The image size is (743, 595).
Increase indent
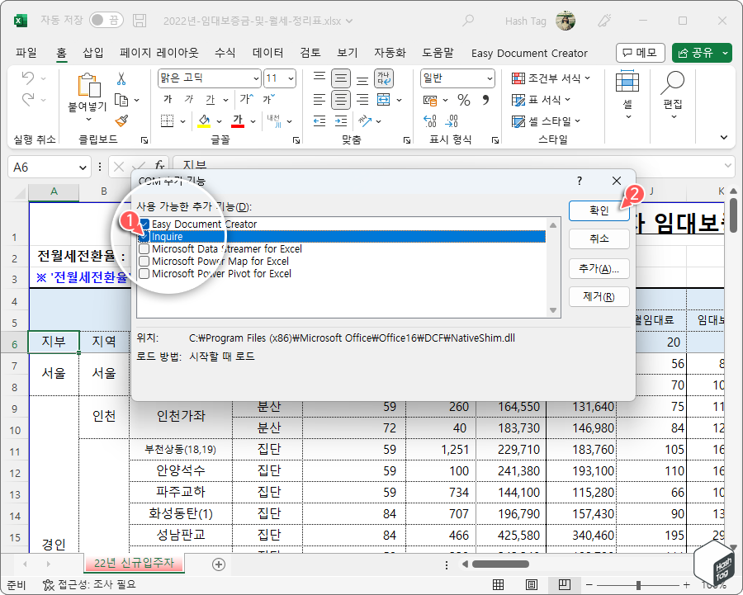click(x=341, y=121)
